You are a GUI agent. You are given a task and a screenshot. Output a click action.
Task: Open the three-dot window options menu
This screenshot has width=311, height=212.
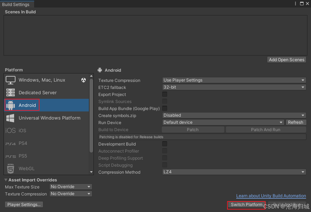[295, 4]
